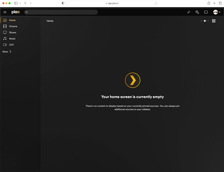Expand the More sidebar section
Image resolution: width=224 pixels, height=172 pixels.
(7, 52)
